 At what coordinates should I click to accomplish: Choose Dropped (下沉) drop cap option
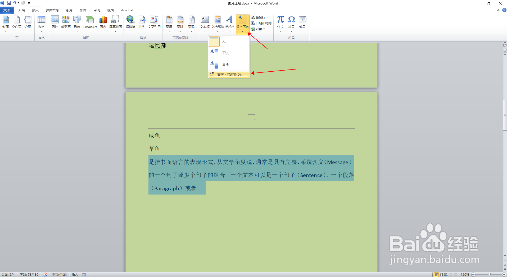click(x=229, y=53)
